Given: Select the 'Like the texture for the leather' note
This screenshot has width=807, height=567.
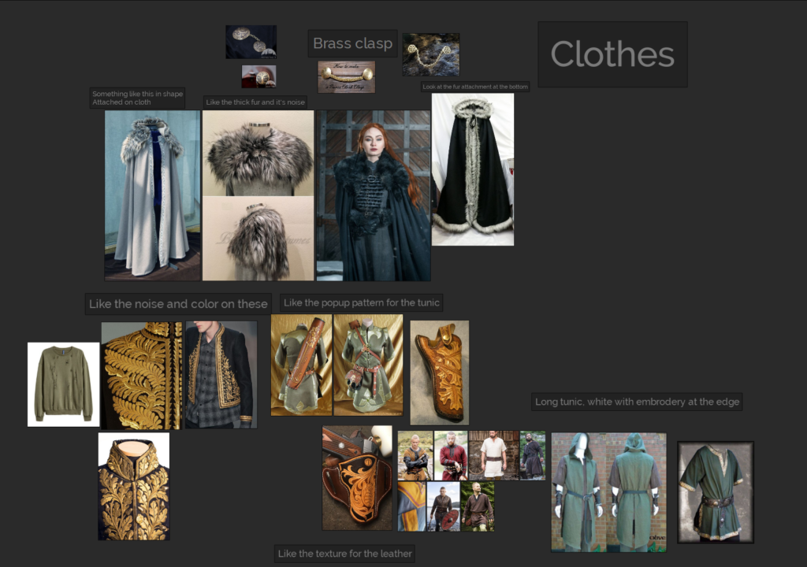Looking at the screenshot, I should [344, 554].
